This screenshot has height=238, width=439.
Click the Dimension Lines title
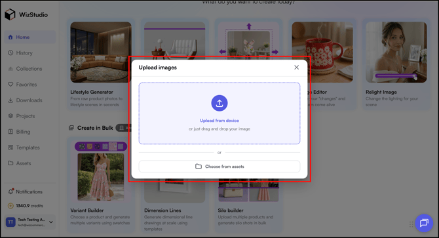[162, 210]
